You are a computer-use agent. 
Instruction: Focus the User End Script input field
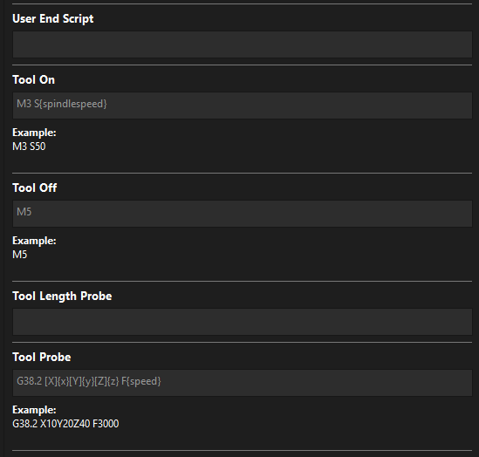click(x=243, y=44)
